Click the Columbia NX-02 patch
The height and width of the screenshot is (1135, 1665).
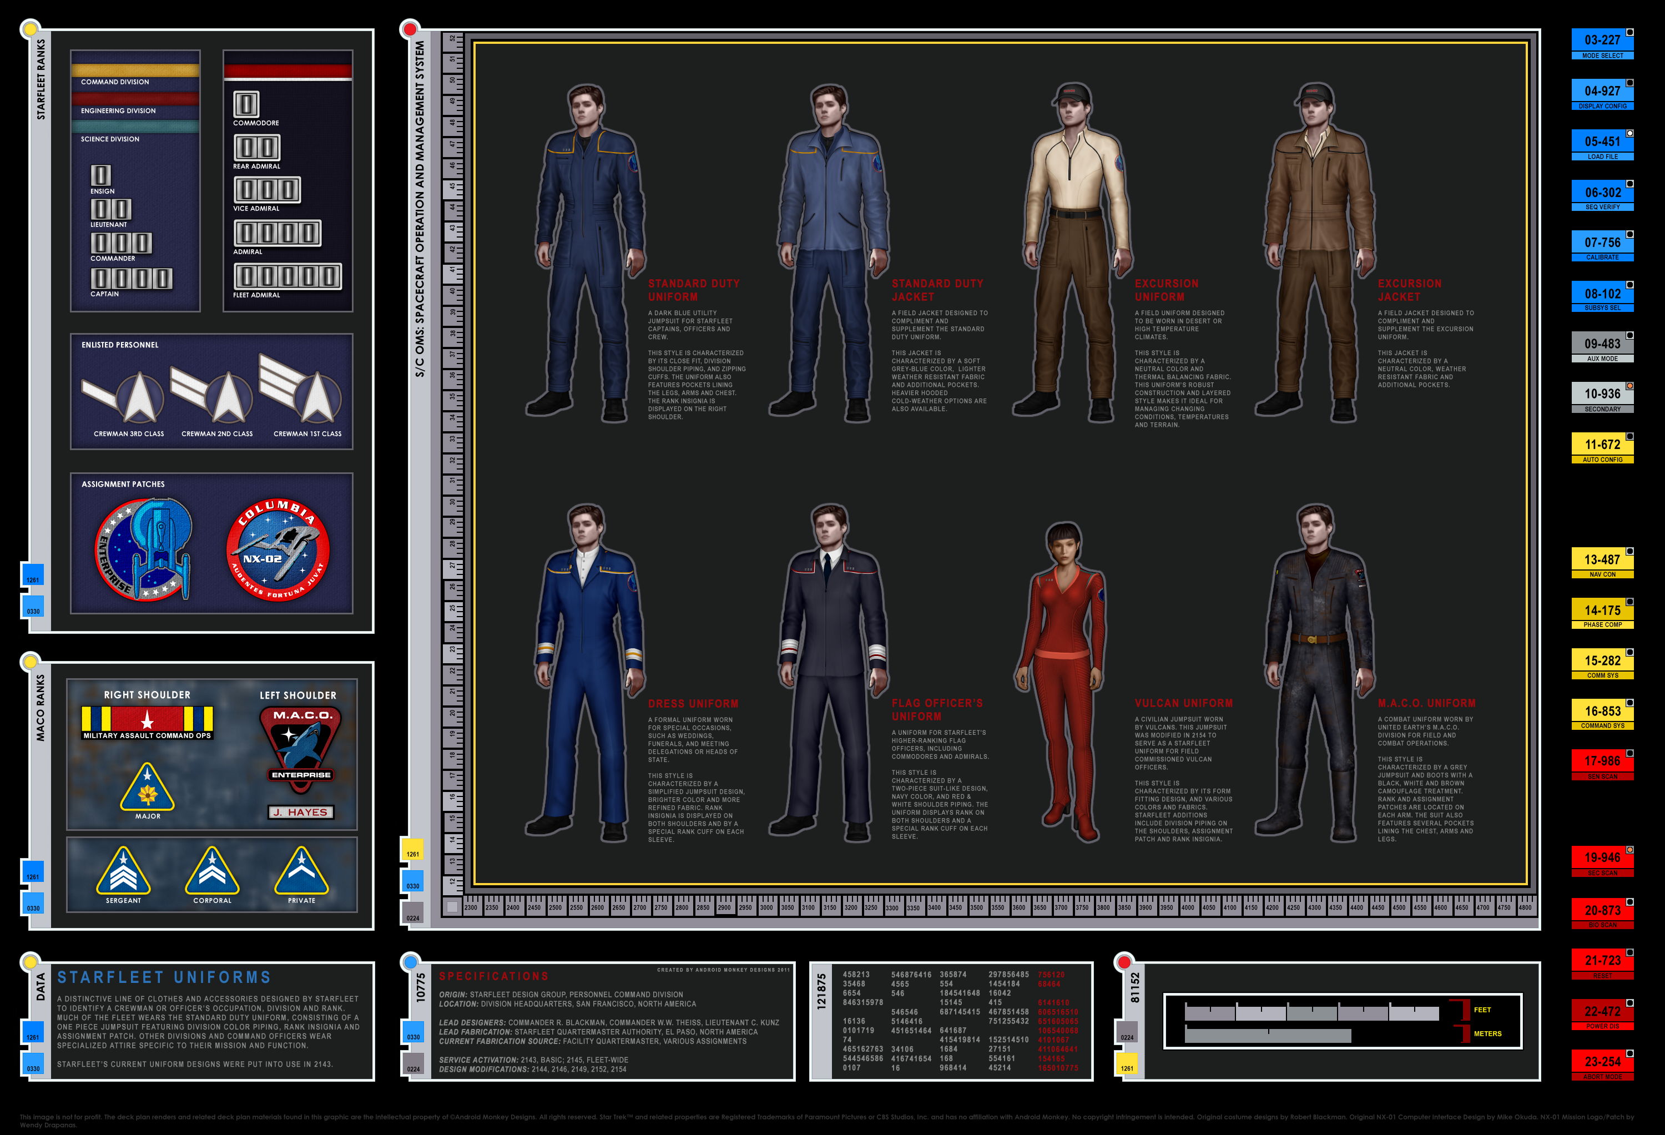tap(278, 549)
